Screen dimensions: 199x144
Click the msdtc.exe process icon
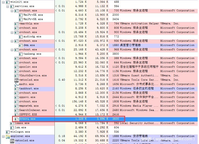[16, 84]
